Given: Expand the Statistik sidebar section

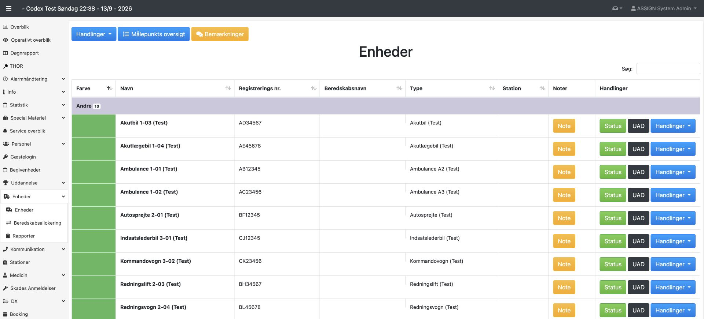Looking at the screenshot, I should coord(34,105).
